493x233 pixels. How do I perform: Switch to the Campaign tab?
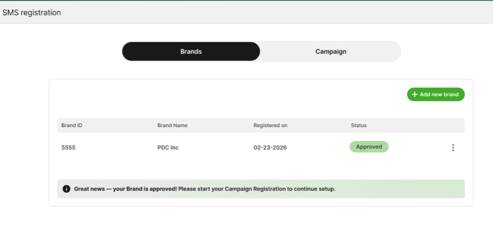click(330, 52)
